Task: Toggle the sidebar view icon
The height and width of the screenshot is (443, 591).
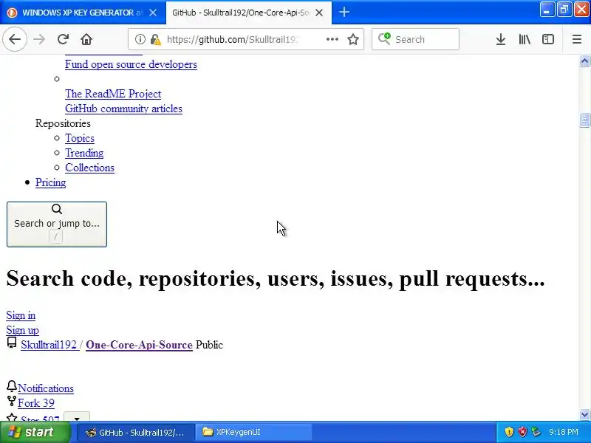Action: [x=547, y=39]
